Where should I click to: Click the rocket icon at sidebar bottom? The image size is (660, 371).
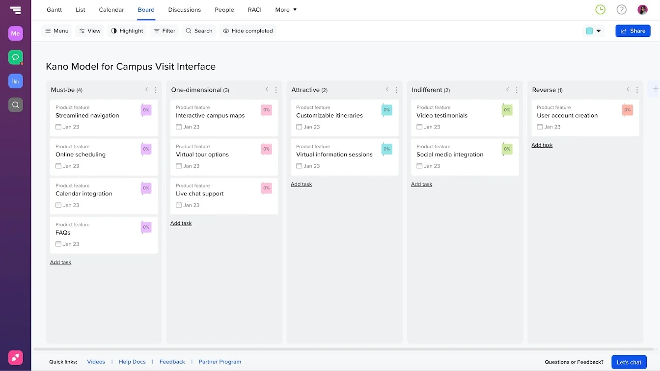(15, 357)
